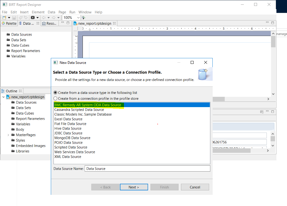Close the Data Explorer tab
Screen dimensions: 287x206
tap(38, 23)
